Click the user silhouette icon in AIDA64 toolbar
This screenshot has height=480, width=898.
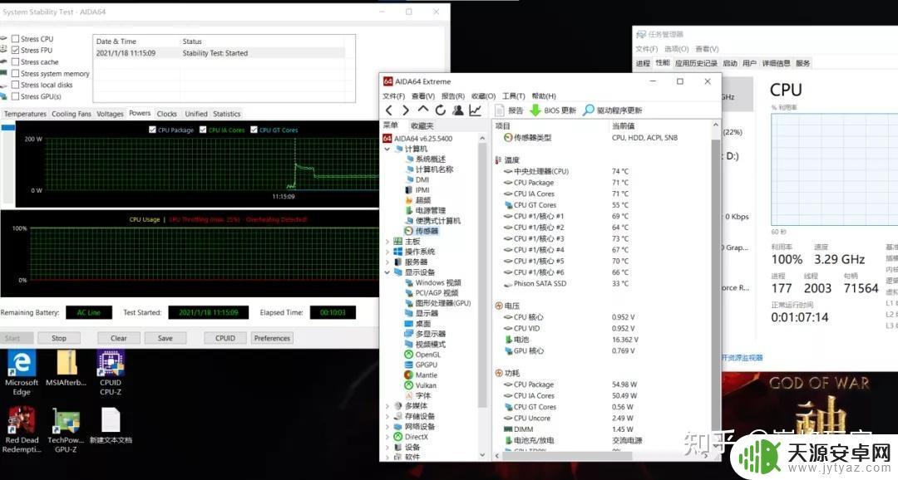[x=457, y=110]
